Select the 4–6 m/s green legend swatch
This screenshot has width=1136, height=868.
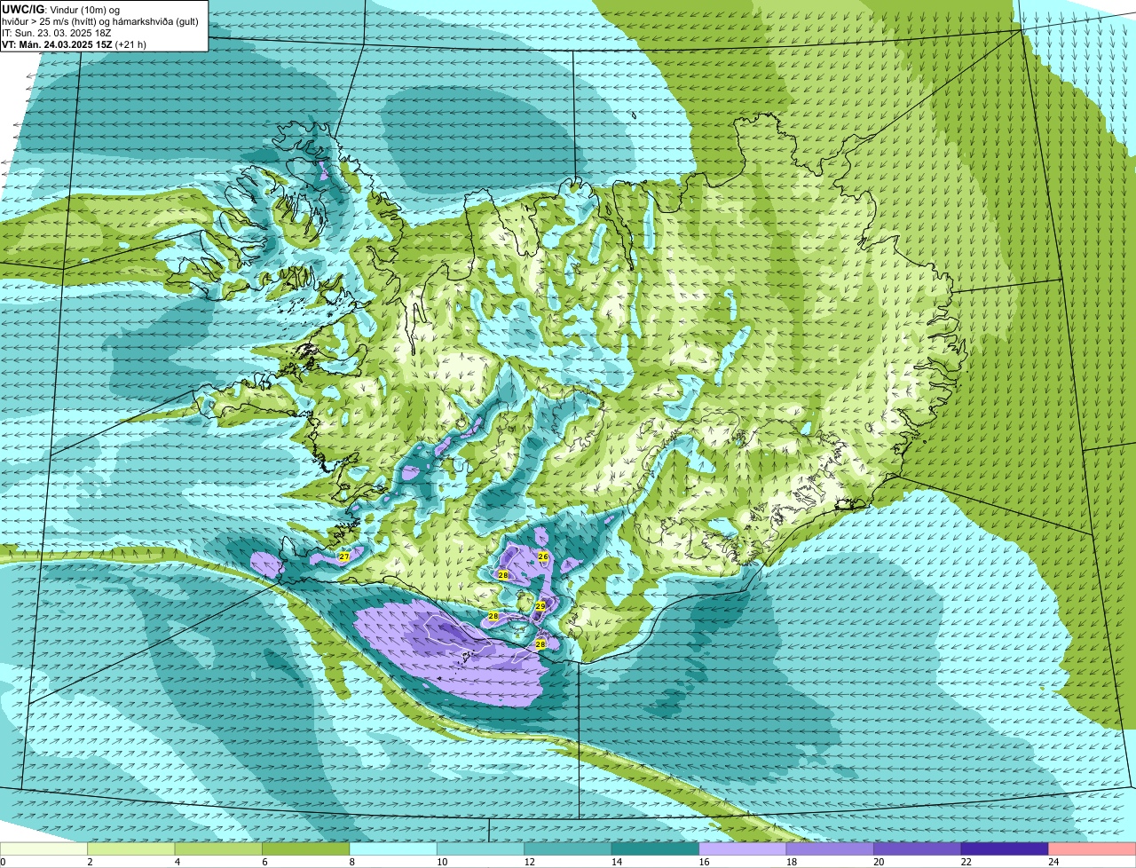click(x=219, y=849)
